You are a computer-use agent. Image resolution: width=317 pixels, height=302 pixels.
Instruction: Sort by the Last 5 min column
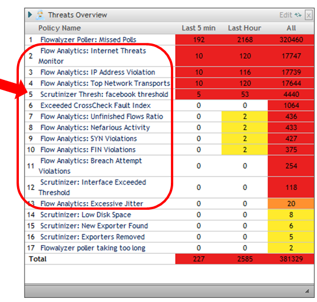pos(199,28)
